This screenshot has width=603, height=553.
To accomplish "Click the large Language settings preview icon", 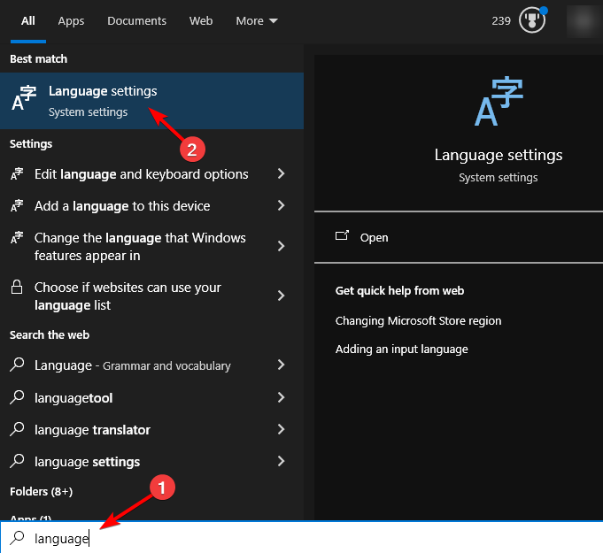I will tap(499, 101).
